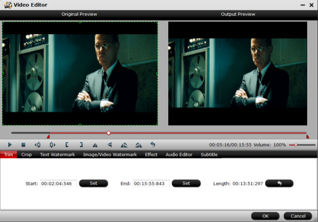Go to the Audio Editor tab
Image resolution: width=318 pixels, height=222 pixels.
(x=179, y=155)
